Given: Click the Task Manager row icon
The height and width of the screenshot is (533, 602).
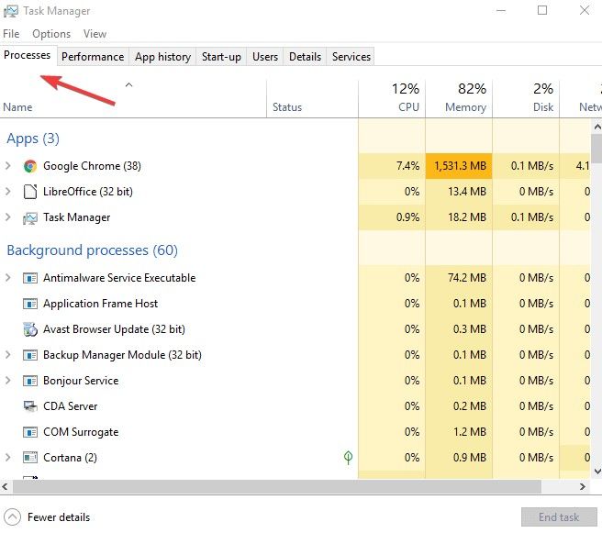Looking at the screenshot, I should (30, 217).
